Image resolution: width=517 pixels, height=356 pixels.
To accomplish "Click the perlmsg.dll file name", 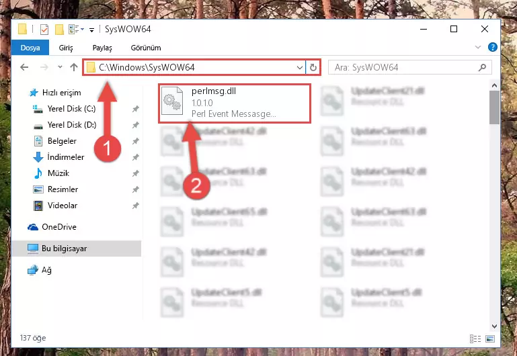I will 214,91.
